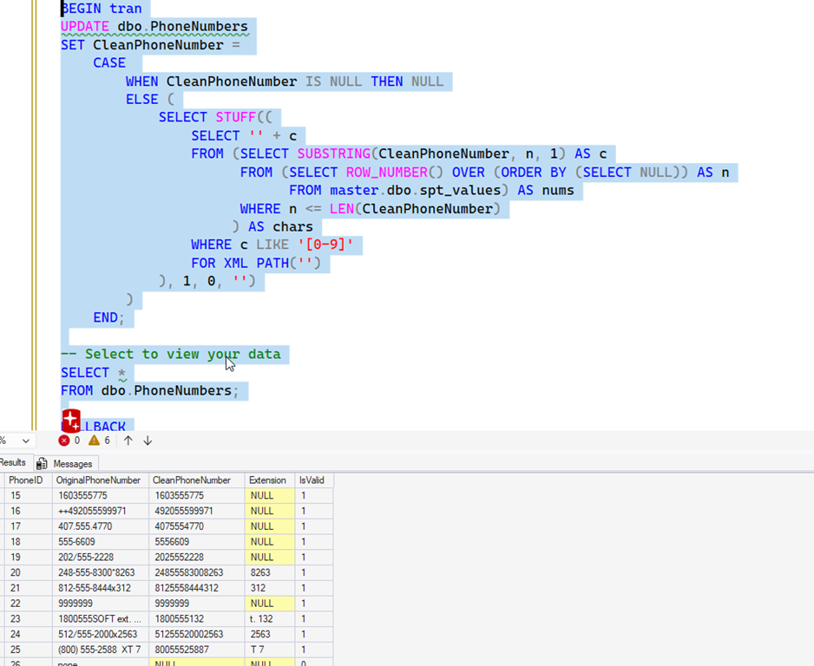Viewport: 814px width, 666px height.
Task: Click the UPDATE keyword in the editor
Action: point(84,27)
